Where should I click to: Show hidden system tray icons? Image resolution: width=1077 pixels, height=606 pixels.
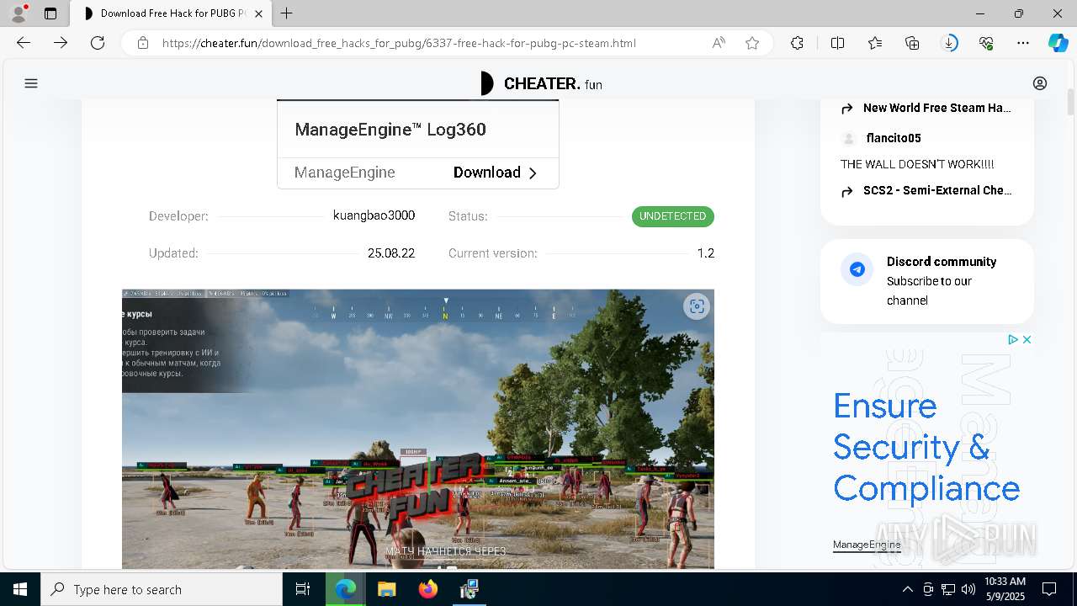pos(907,589)
